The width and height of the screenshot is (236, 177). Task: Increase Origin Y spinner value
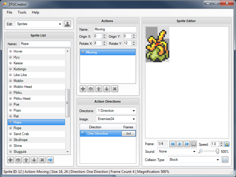134,35
